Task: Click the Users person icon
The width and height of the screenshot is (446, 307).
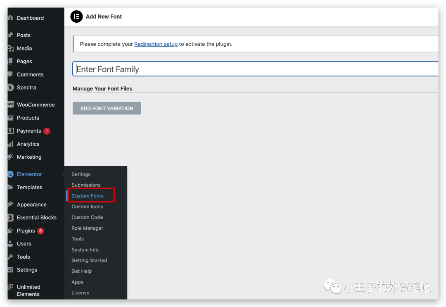Action: (10, 243)
